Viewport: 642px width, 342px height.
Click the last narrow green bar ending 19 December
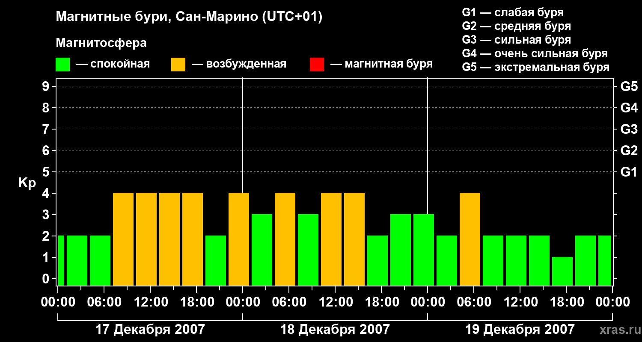pyautogui.click(x=605, y=260)
